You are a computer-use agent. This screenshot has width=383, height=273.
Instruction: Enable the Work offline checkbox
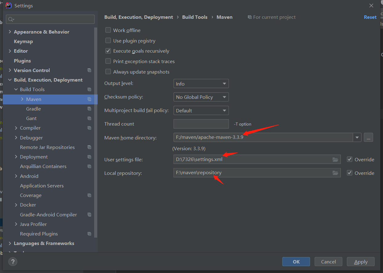click(x=108, y=30)
